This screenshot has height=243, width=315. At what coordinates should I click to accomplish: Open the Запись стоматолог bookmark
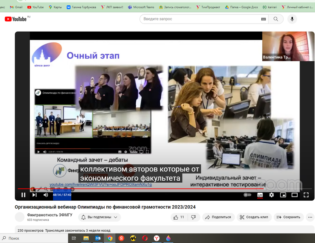click(175, 7)
